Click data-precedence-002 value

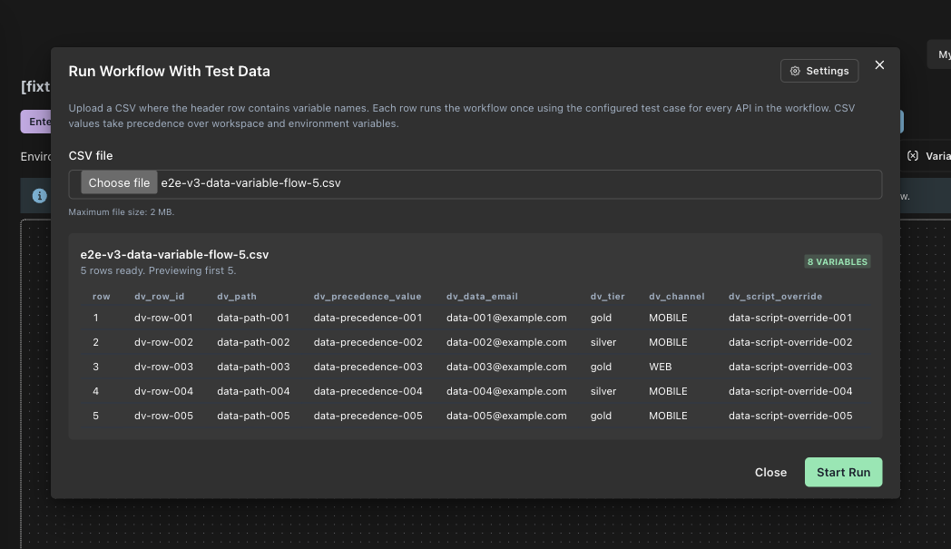click(368, 342)
